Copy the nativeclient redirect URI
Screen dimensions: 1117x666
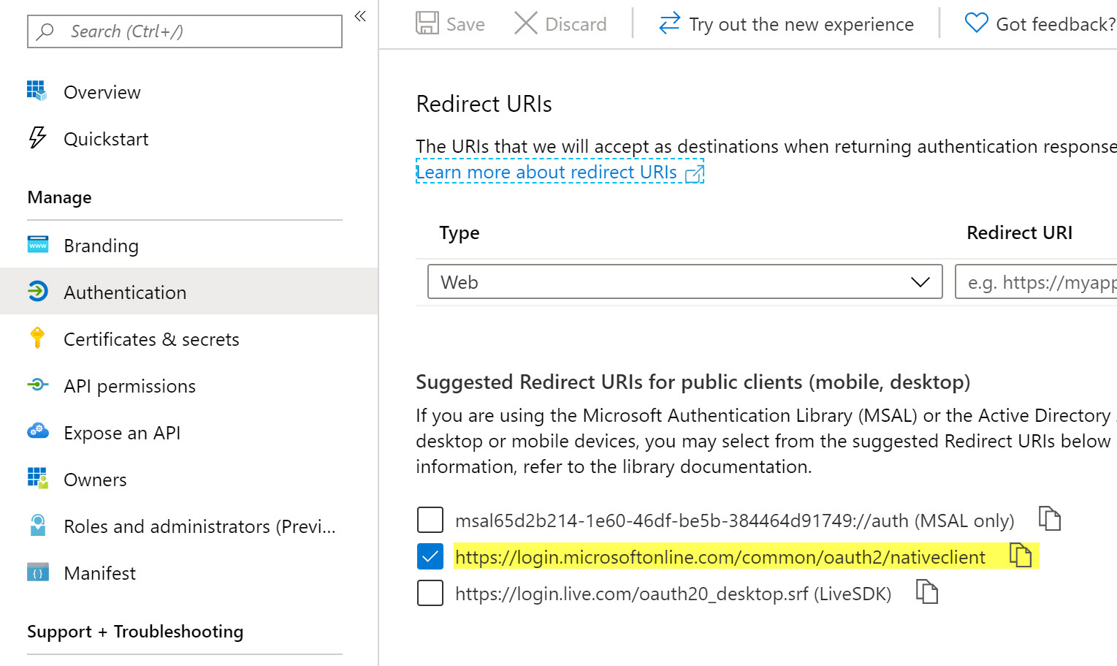1020,556
